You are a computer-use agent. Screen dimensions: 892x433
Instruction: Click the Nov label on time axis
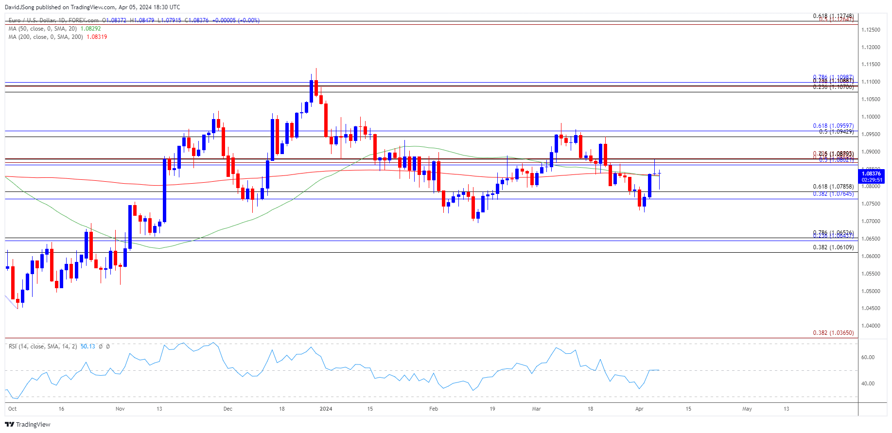120,409
